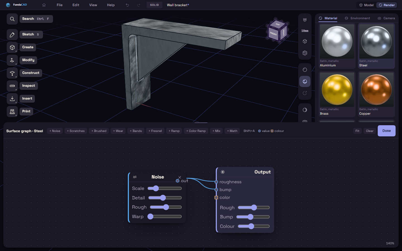Add a Color Ramp node

point(196,131)
